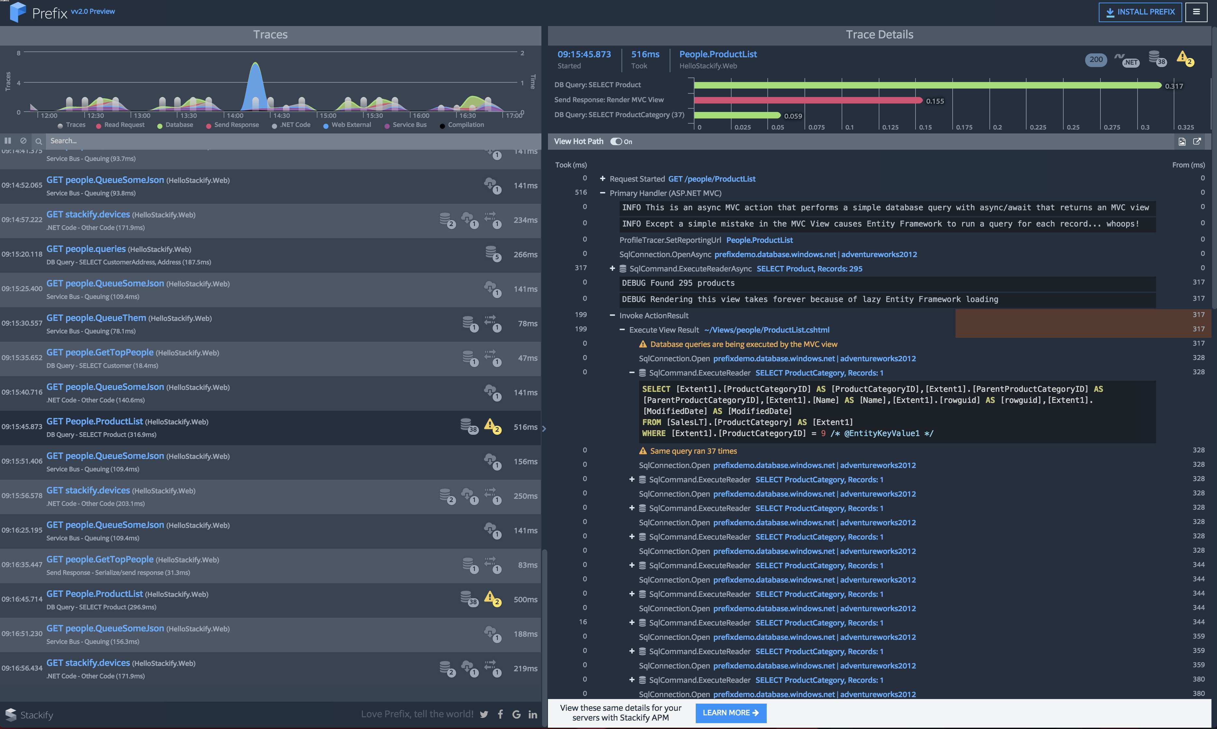Expand the Request Started node

tap(602, 179)
